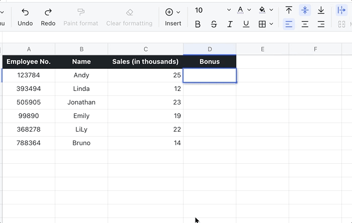
Task: Select column C header
Action: click(145, 49)
